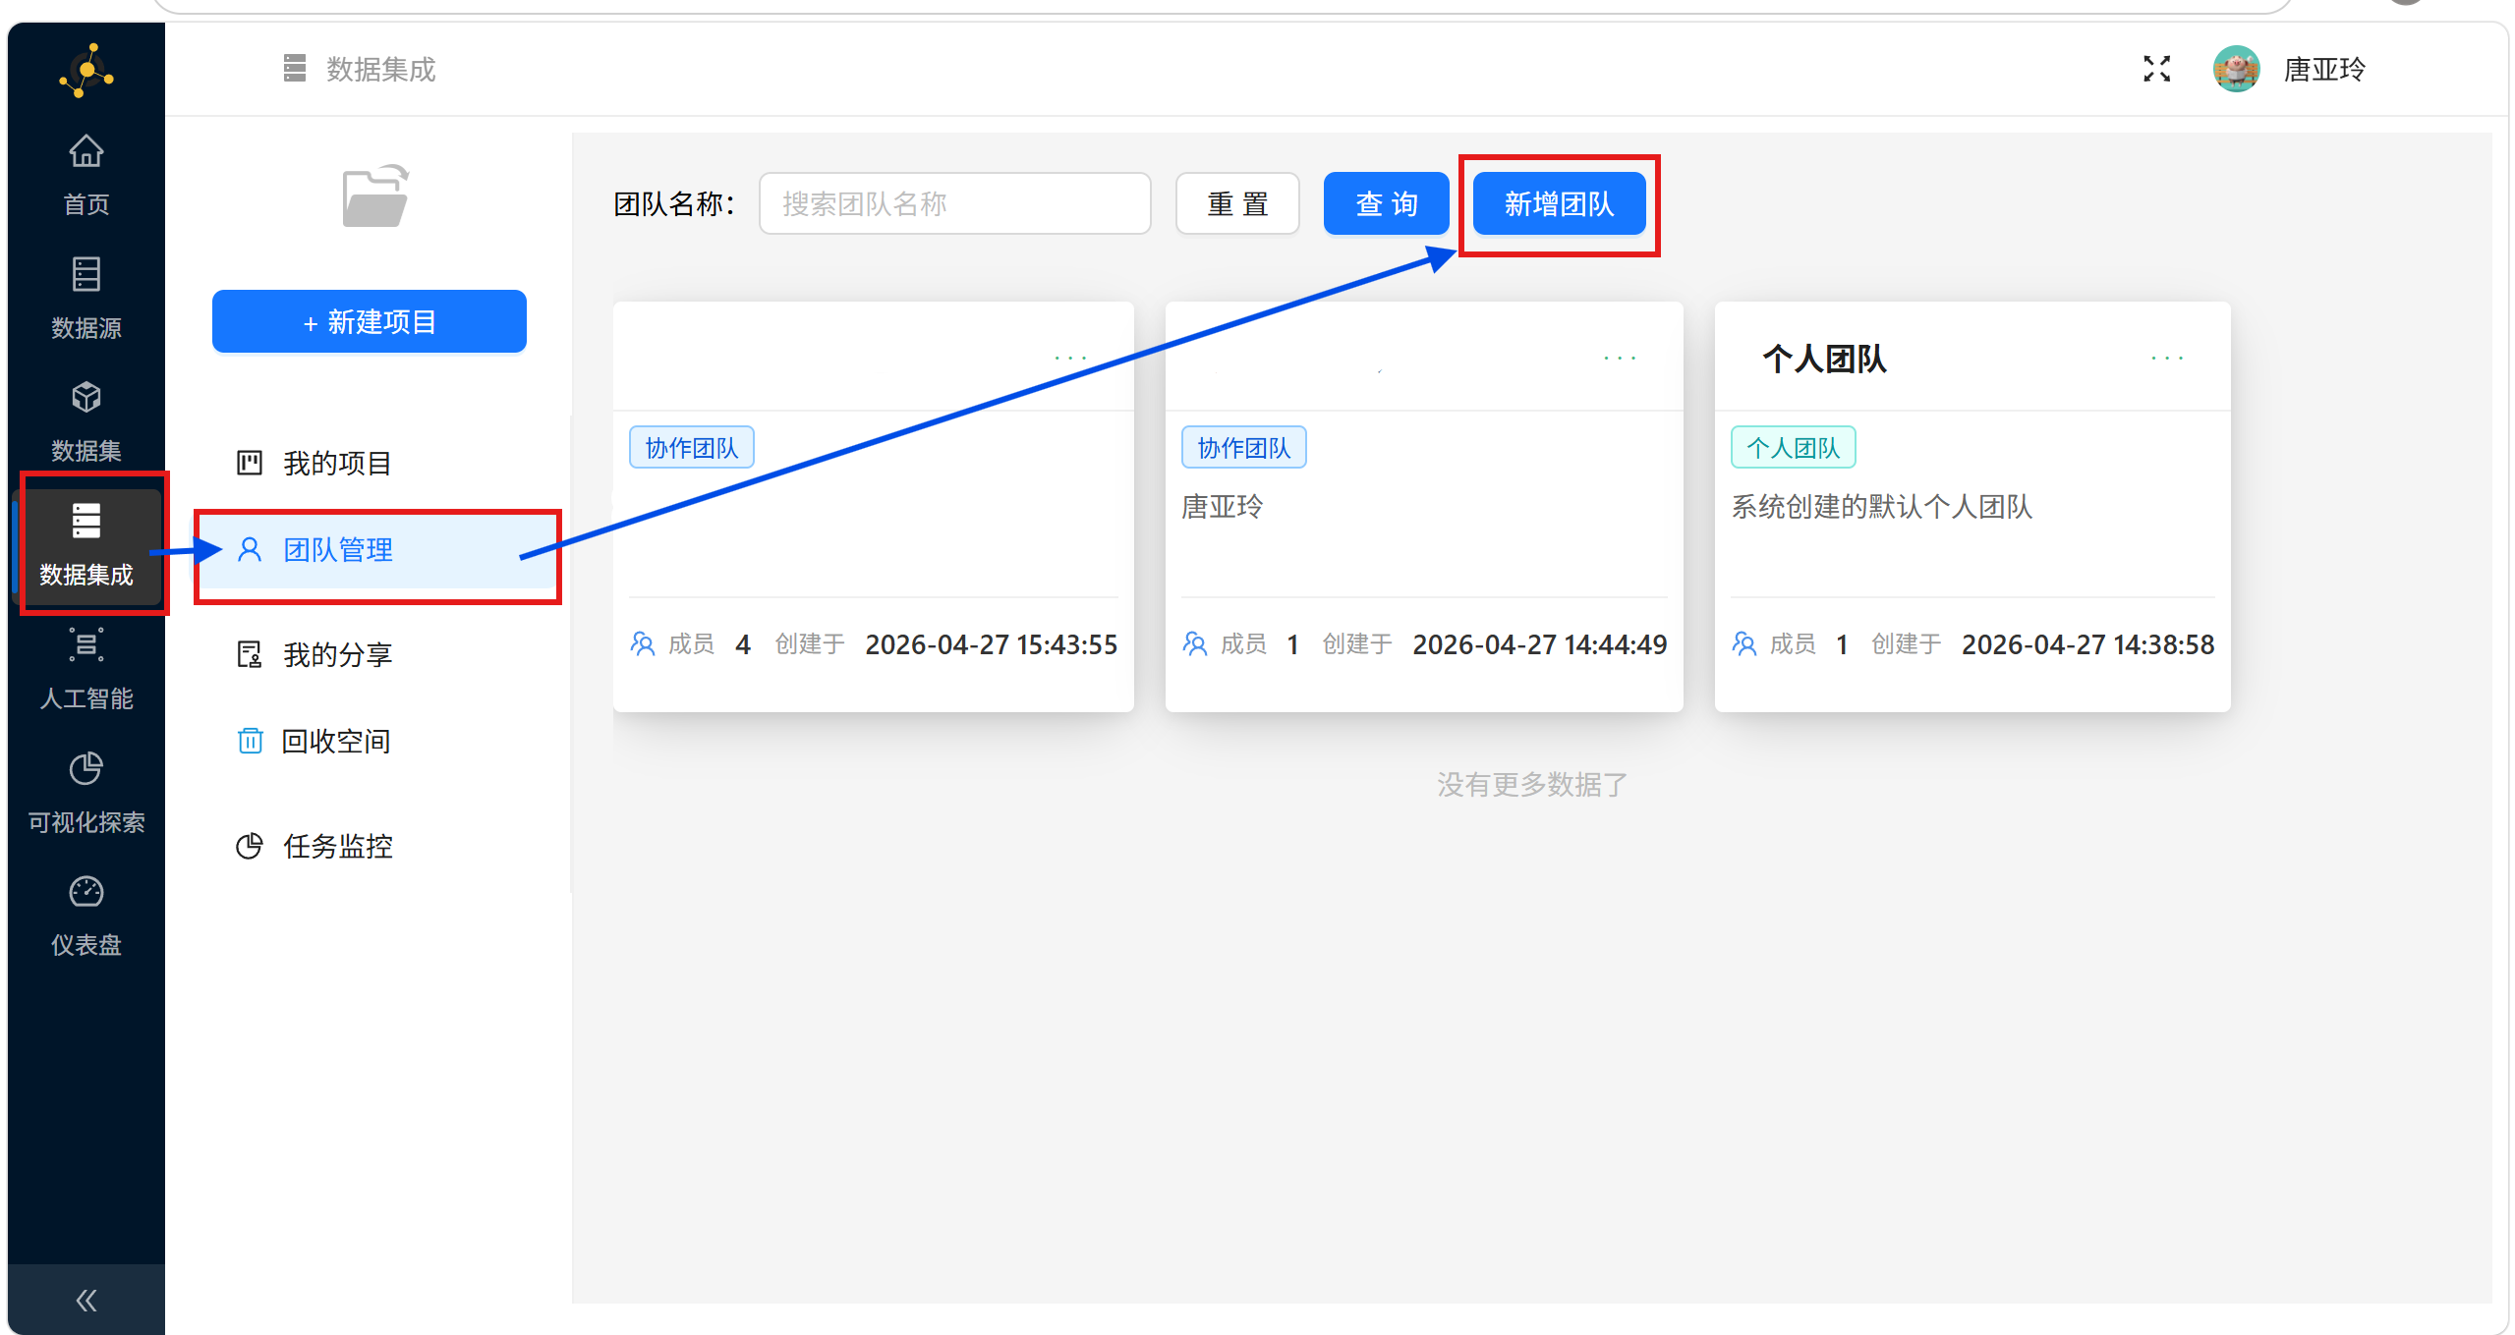This screenshot has width=2515, height=1335.
Task: Click the 新建项目 button
Action: click(370, 321)
